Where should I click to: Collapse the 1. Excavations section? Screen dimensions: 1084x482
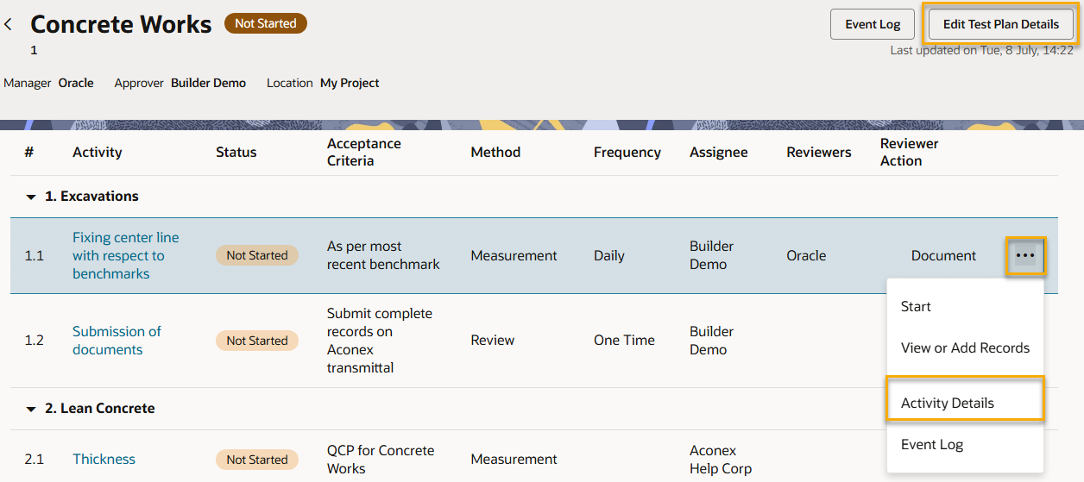tap(31, 197)
